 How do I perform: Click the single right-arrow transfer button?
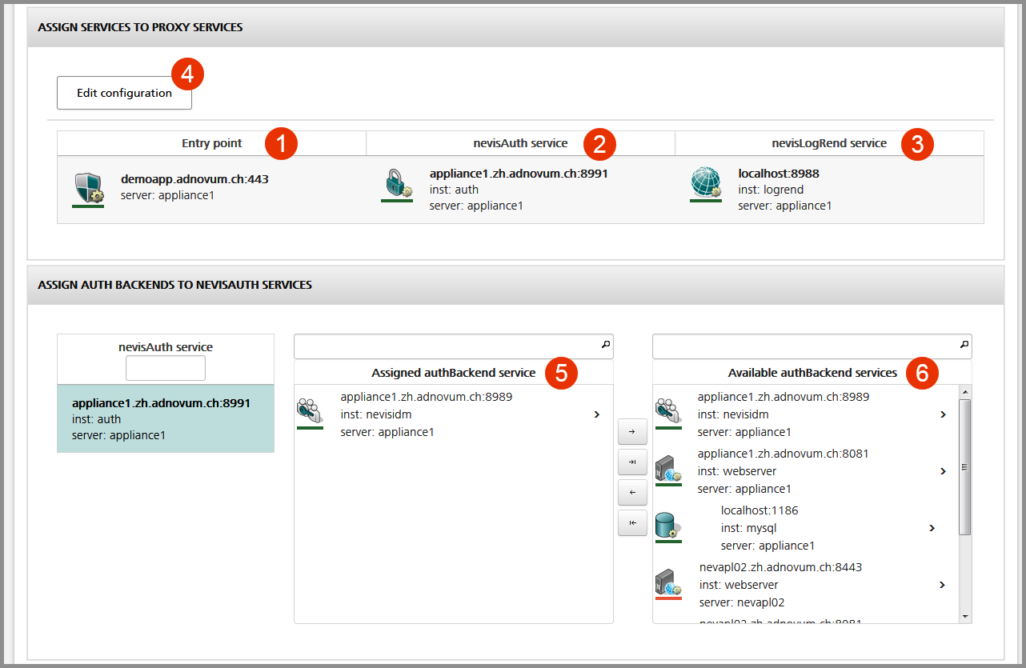(632, 432)
